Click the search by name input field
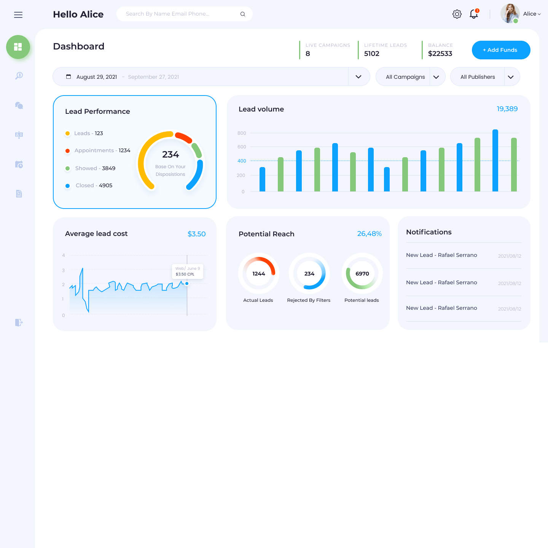548x548 pixels. tap(179, 14)
